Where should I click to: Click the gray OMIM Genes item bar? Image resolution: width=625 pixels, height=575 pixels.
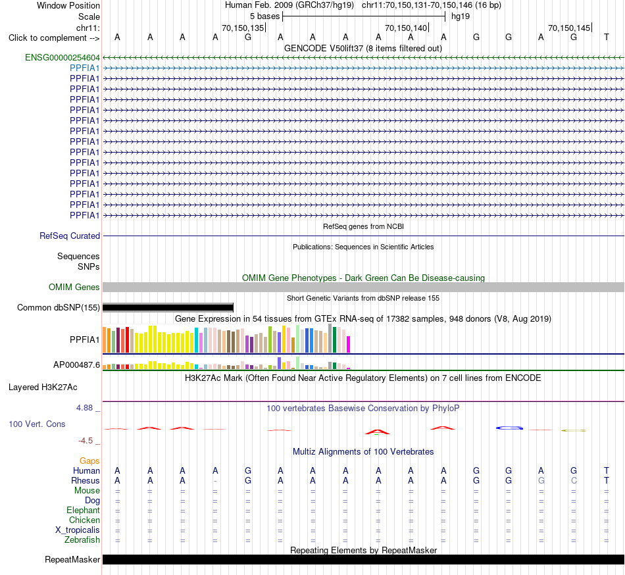(x=363, y=287)
